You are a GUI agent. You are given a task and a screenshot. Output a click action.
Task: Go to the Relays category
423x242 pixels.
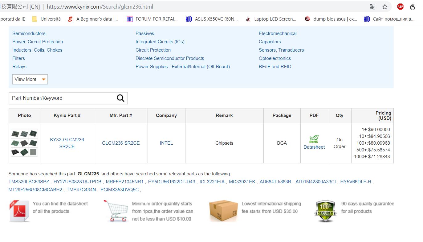coord(19,67)
